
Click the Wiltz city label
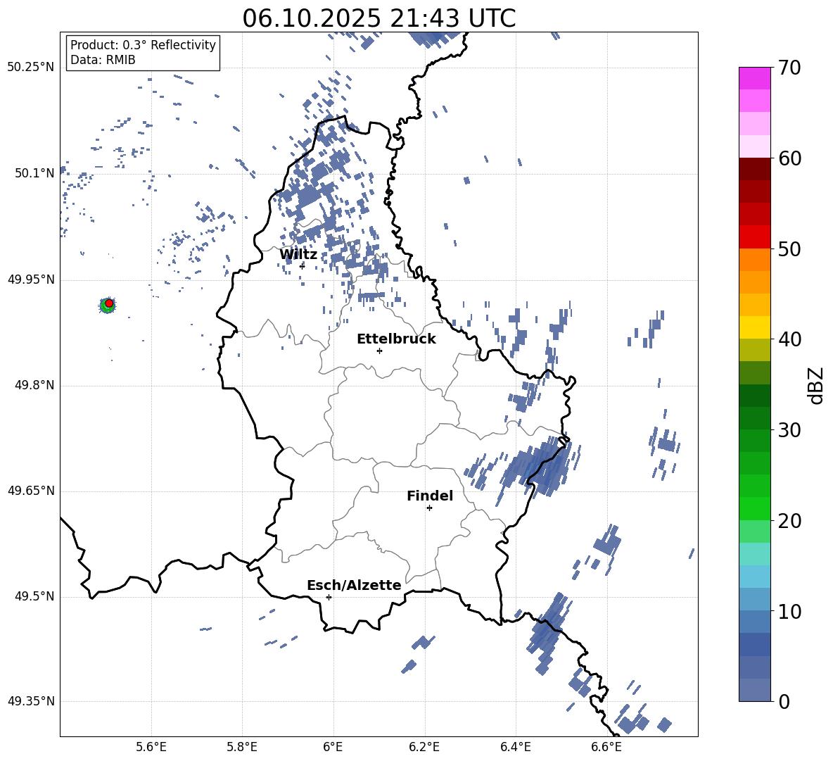298,254
